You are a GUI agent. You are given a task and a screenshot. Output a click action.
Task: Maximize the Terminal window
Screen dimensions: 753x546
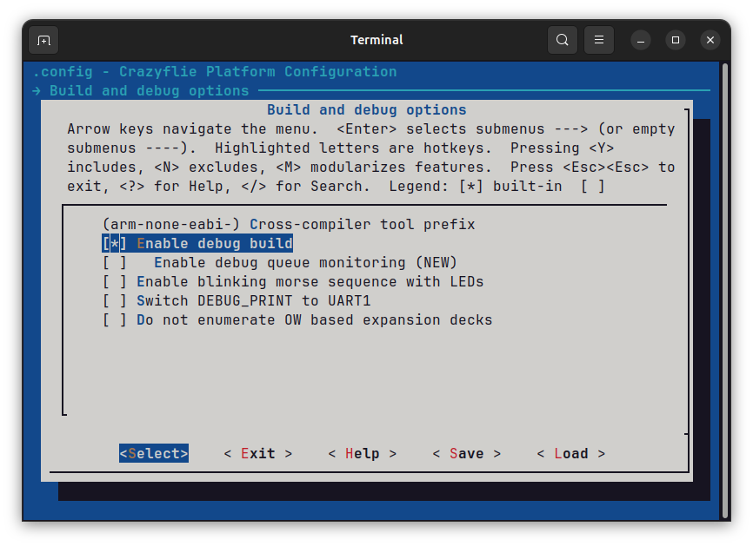(x=676, y=40)
